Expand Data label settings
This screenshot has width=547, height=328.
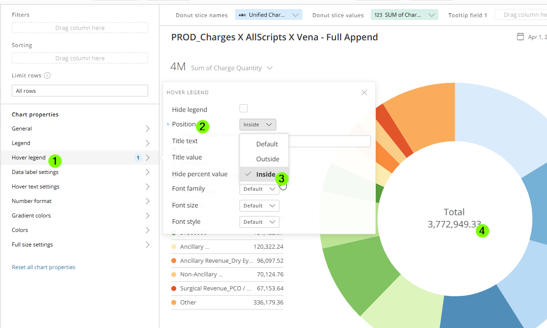click(x=80, y=172)
